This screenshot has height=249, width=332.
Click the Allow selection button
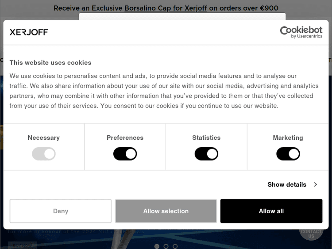point(166,211)
